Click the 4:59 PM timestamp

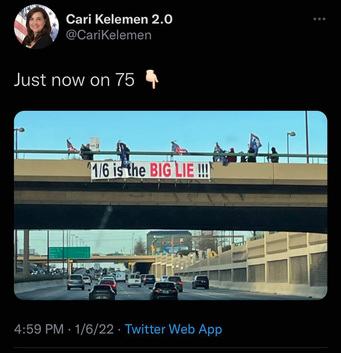coord(39,329)
